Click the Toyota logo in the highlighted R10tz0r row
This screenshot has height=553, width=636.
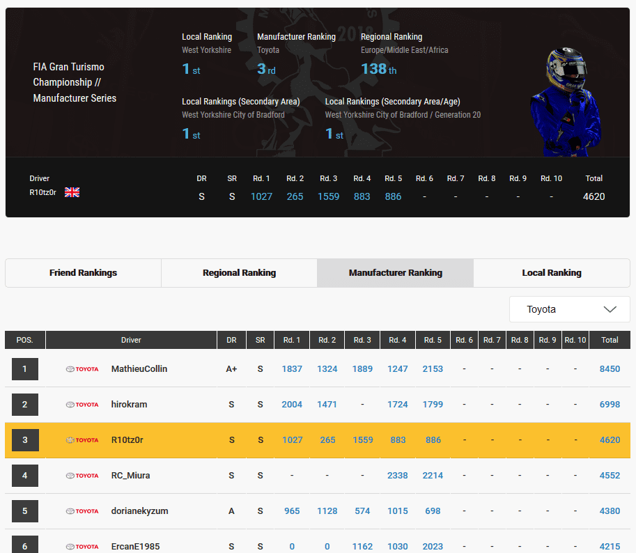(82, 440)
